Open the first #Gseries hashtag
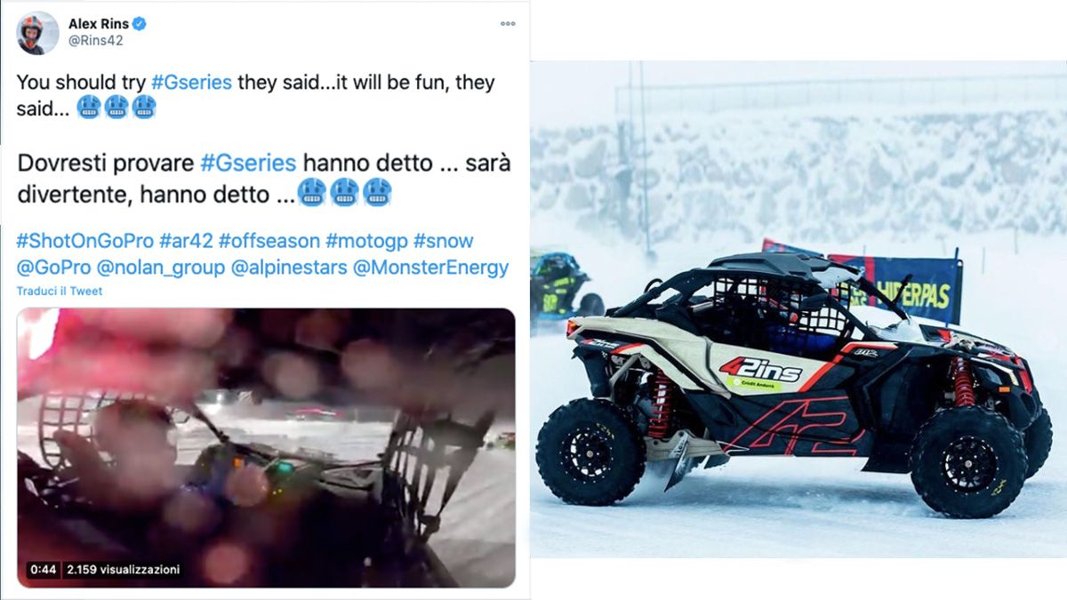The height and width of the screenshot is (600, 1067). click(191, 82)
